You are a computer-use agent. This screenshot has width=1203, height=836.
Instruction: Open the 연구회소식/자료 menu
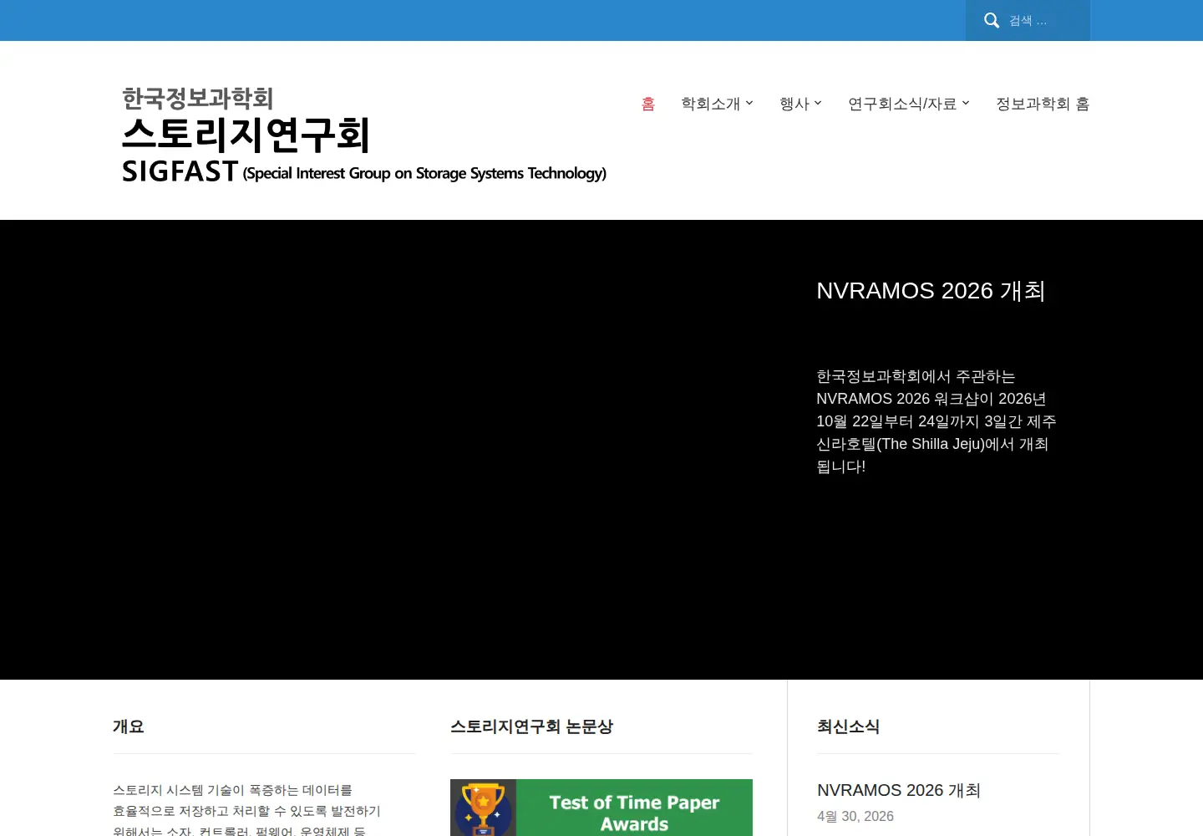(x=902, y=104)
